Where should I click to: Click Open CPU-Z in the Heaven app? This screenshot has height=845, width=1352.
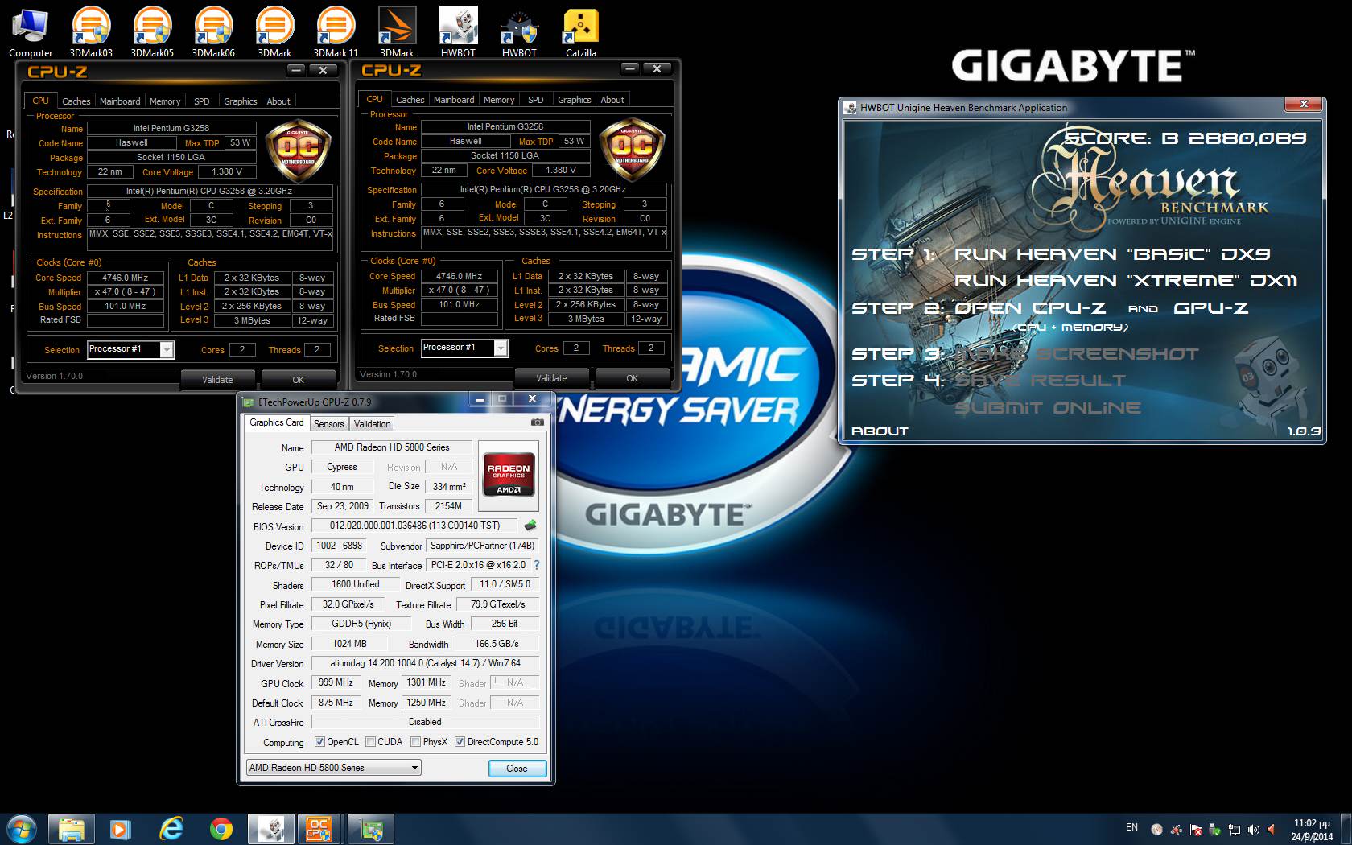click(x=1030, y=308)
